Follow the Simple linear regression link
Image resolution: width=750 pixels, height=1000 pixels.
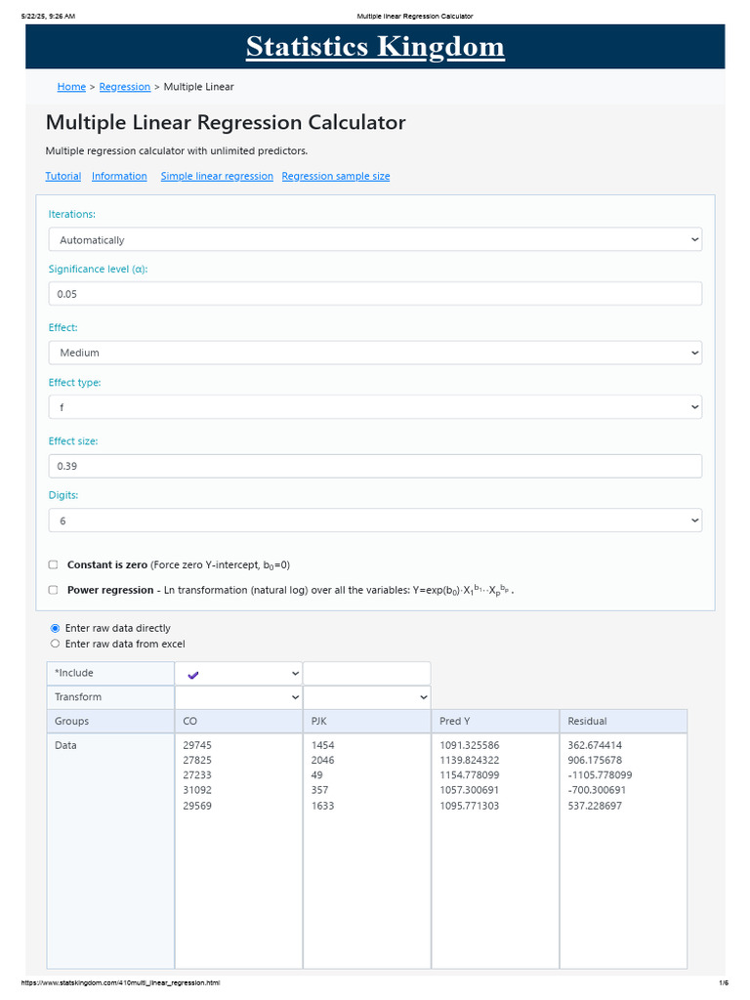tap(217, 176)
